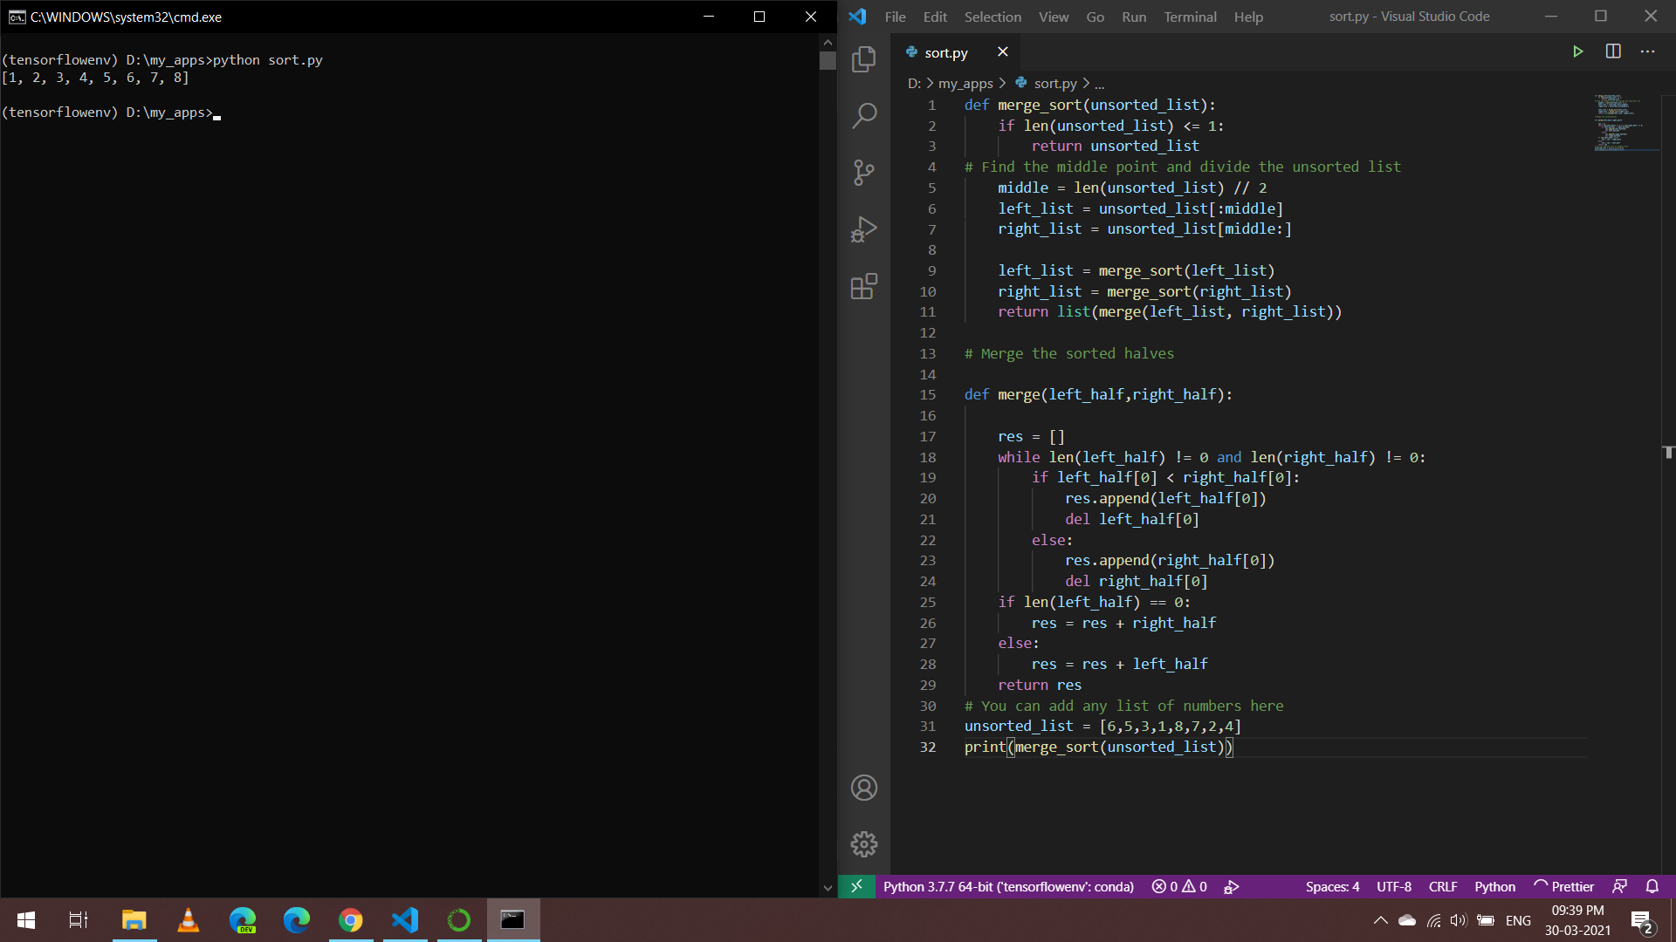Open the Extensions view
Image resolution: width=1676 pixels, height=942 pixels.
coord(863,286)
